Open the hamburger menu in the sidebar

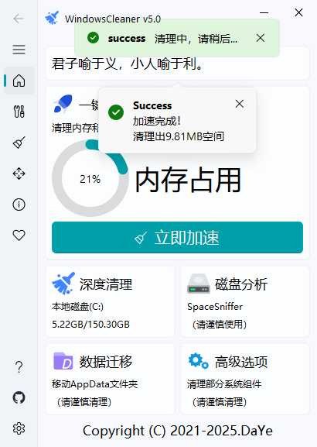point(19,50)
